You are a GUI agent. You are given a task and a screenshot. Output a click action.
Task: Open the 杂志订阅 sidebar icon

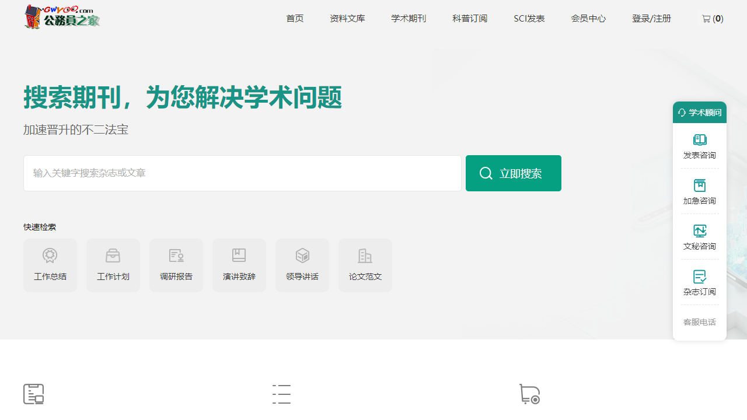[699, 276]
